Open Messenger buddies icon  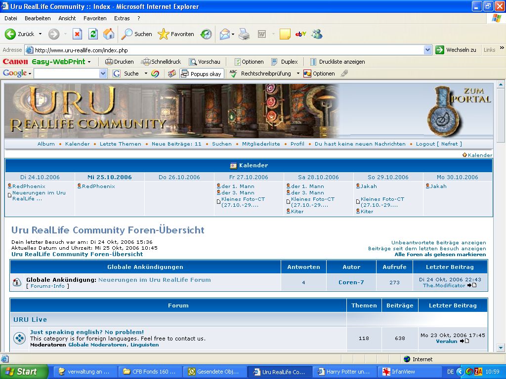click(x=317, y=34)
